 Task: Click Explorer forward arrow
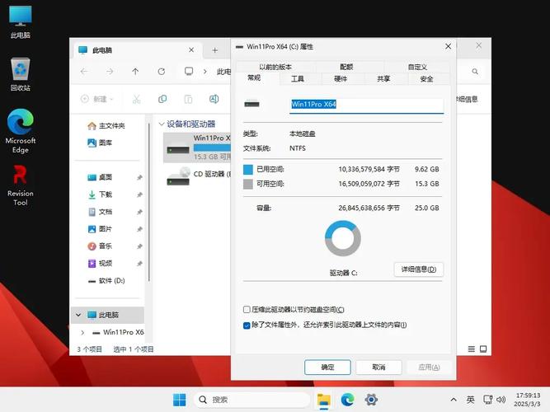(x=110, y=72)
